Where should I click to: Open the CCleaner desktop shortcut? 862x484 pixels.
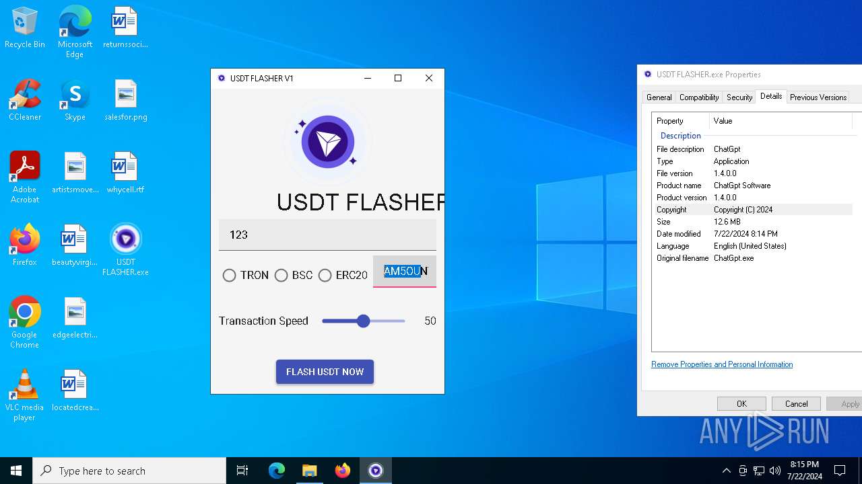[25, 101]
